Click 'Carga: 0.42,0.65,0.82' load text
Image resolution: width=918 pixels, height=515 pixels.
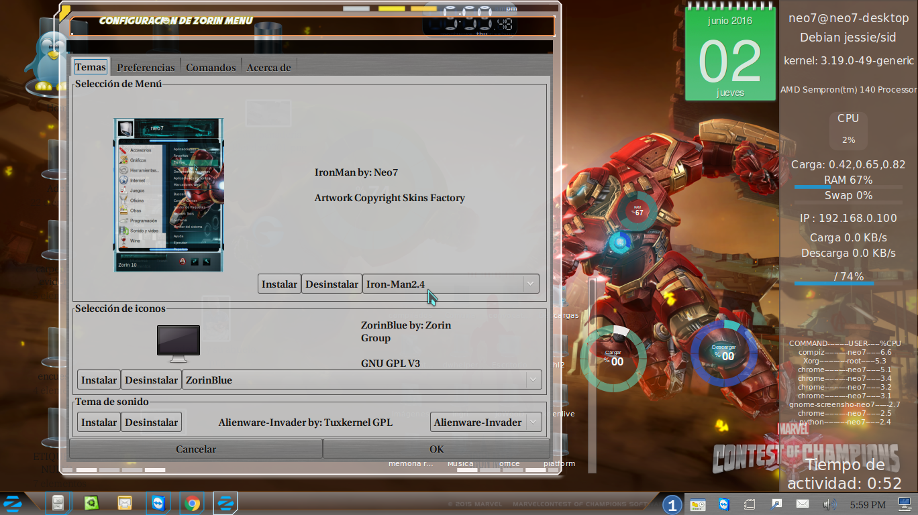pyautogui.click(x=848, y=164)
